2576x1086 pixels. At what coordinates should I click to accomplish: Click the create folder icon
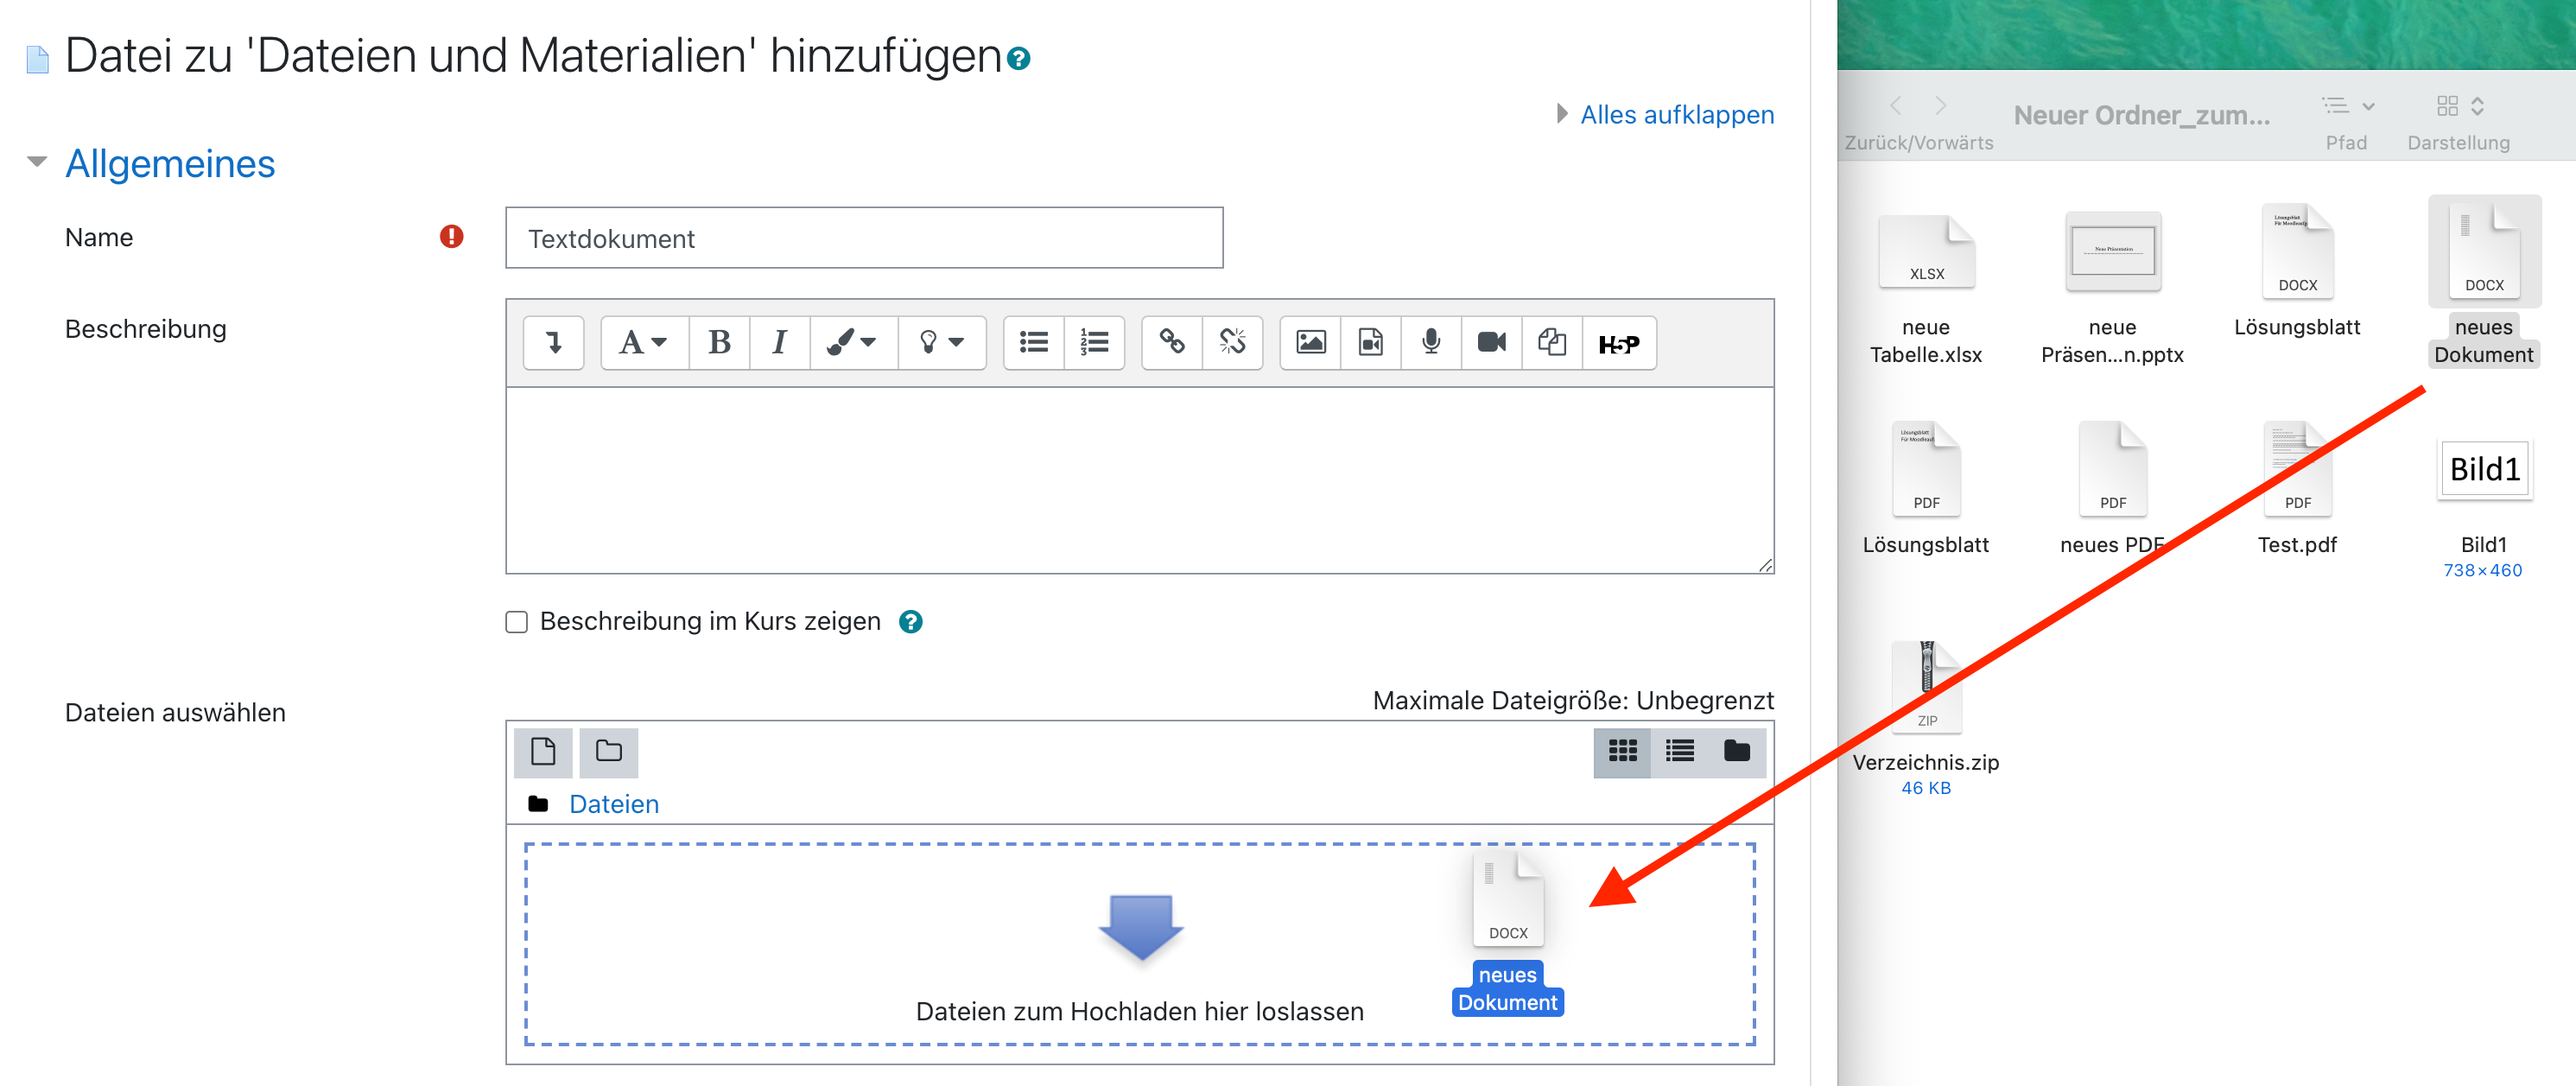pos(608,751)
